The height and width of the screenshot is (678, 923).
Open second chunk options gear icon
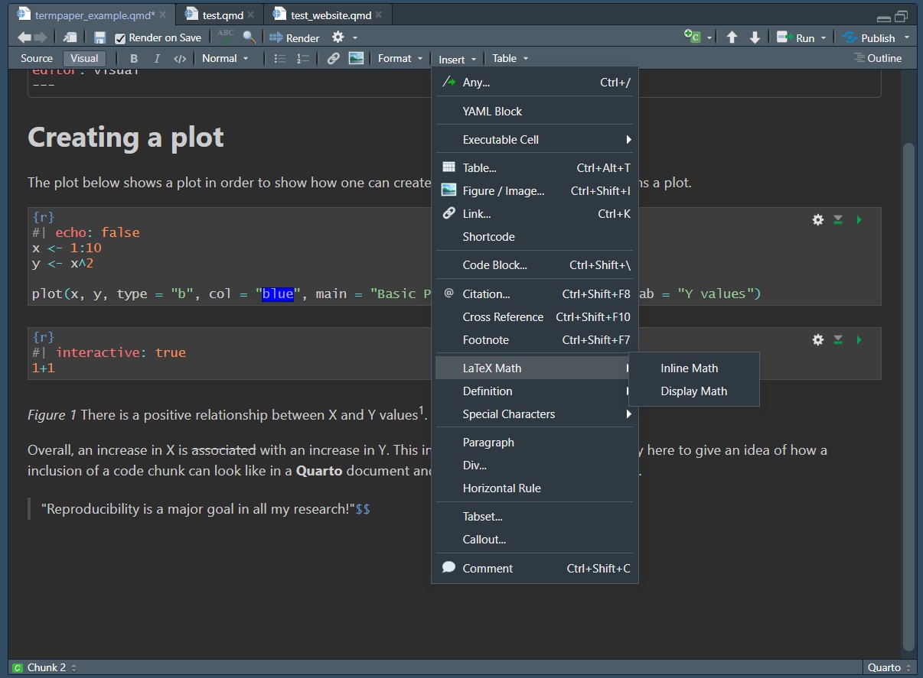pyautogui.click(x=817, y=340)
